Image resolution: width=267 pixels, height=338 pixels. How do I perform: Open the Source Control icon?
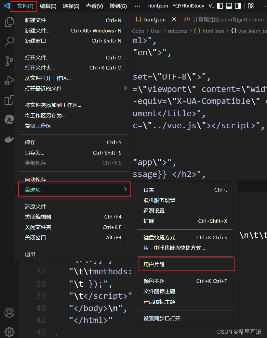(9, 61)
